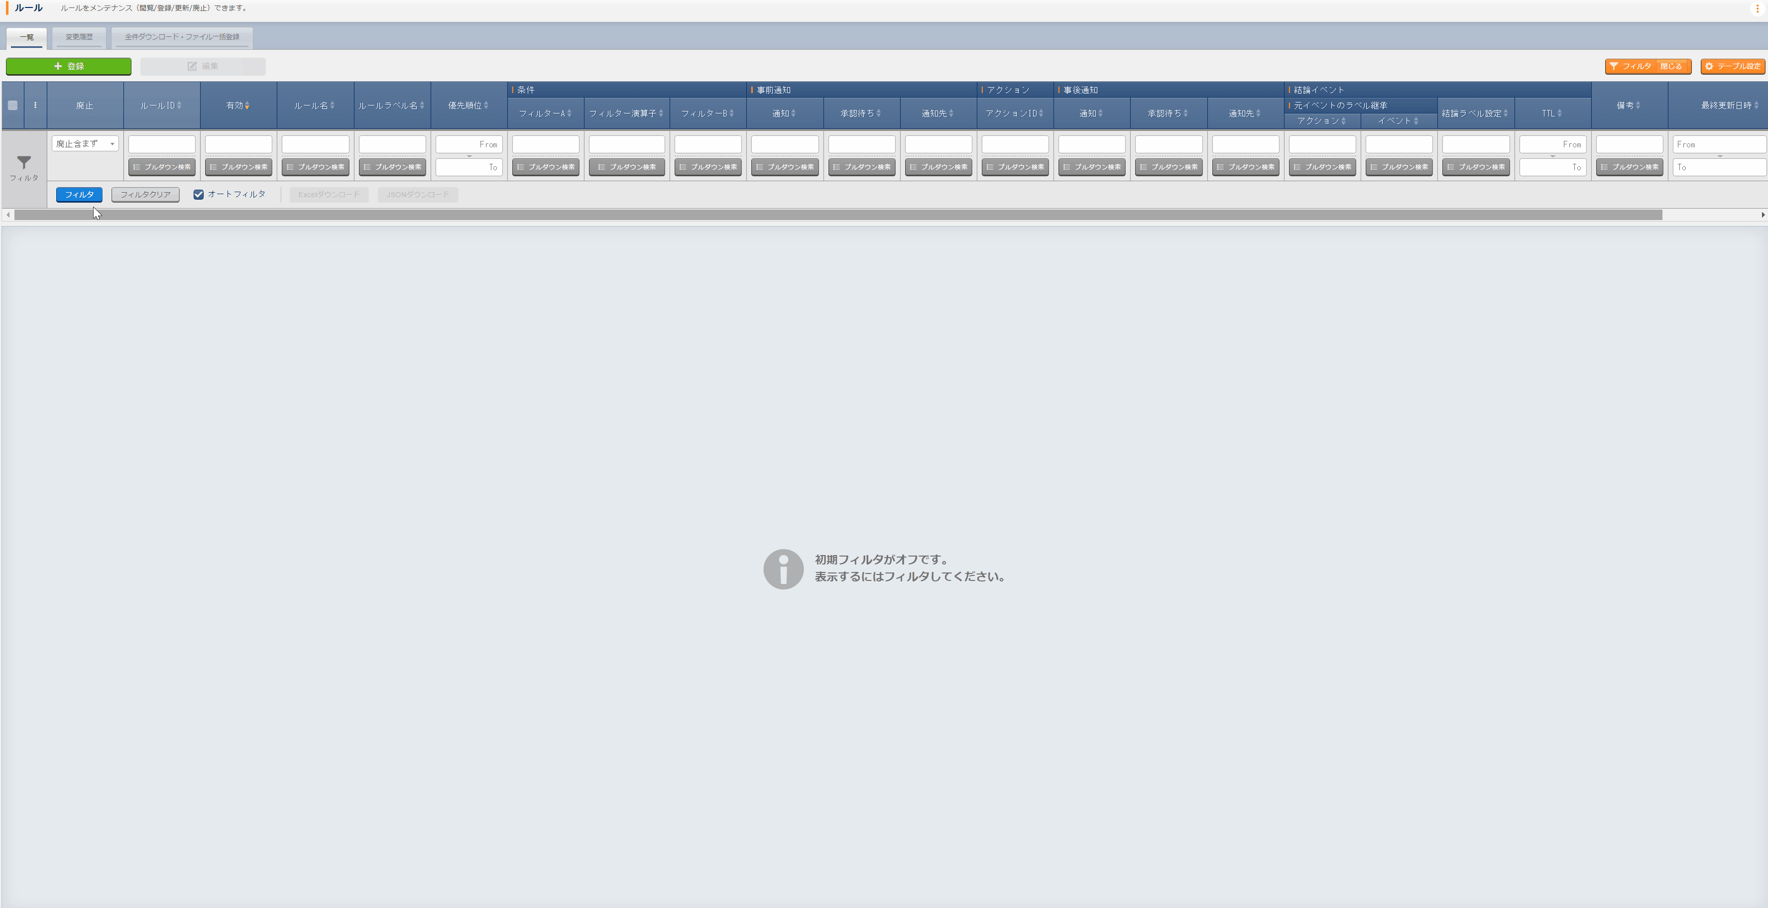Click the scrollbar right arrow
The height and width of the screenshot is (908, 1768).
pos(1763,215)
